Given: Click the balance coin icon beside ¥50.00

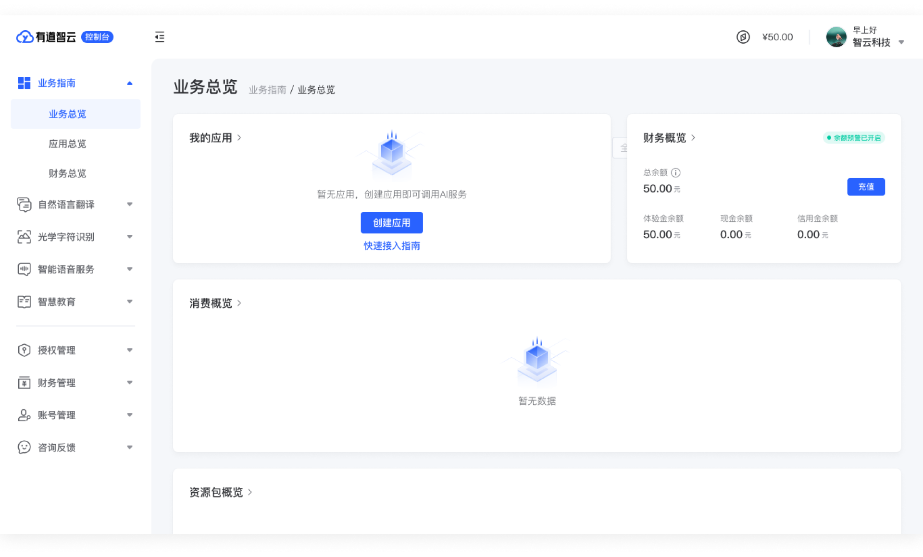Looking at the screenshot, I should coord(743,37).
